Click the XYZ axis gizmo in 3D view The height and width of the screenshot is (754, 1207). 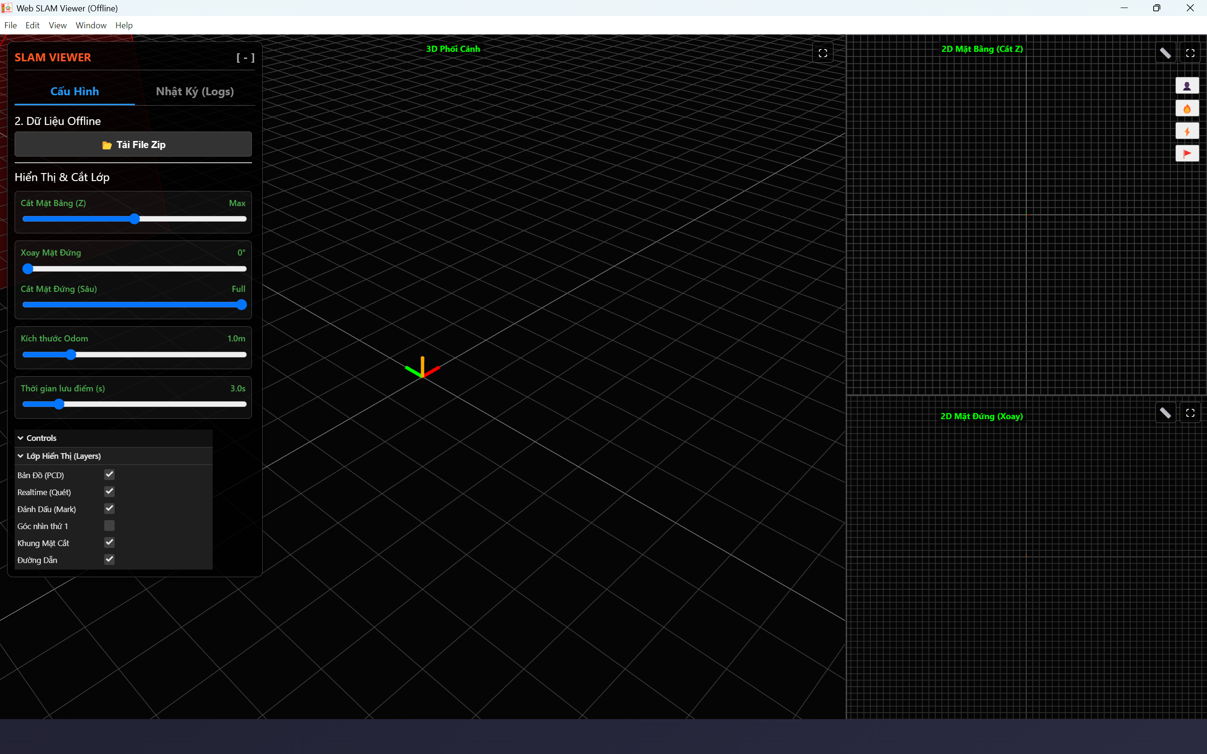pyautogui.click(x=422, y=367)
